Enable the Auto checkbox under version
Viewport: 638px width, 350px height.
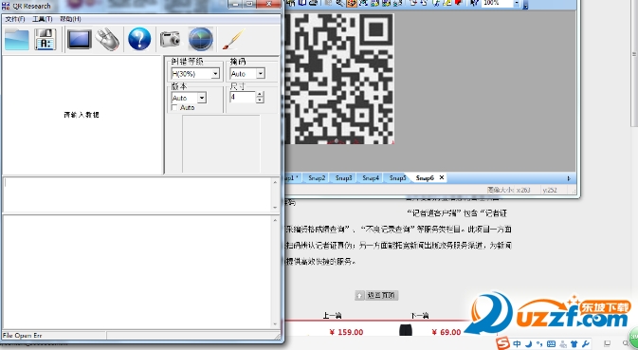(x=175, y=107)
